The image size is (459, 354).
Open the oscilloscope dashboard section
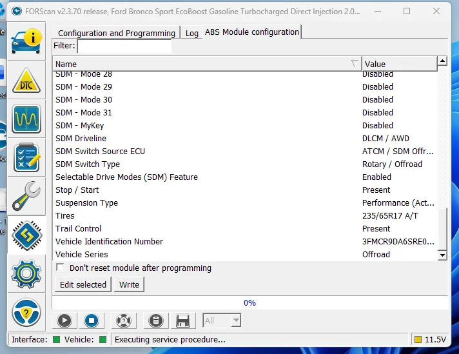coord(26,119)
